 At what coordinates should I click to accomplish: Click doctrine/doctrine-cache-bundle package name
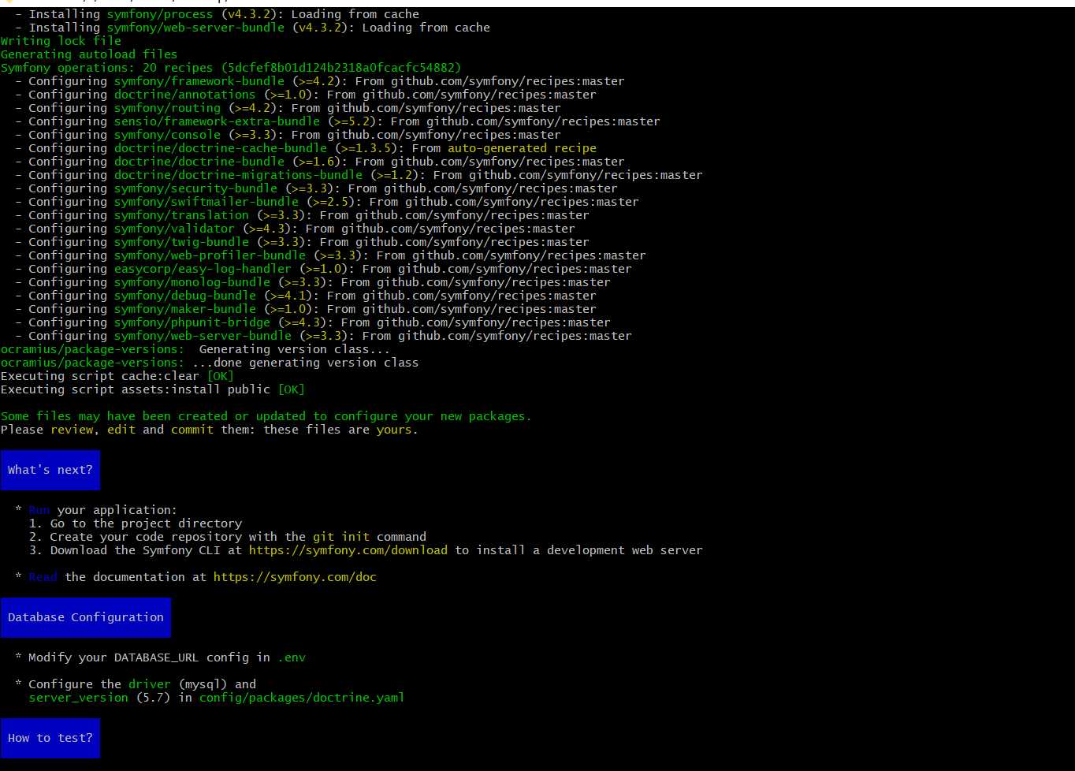pyautogui.click(x=221, y=148)
